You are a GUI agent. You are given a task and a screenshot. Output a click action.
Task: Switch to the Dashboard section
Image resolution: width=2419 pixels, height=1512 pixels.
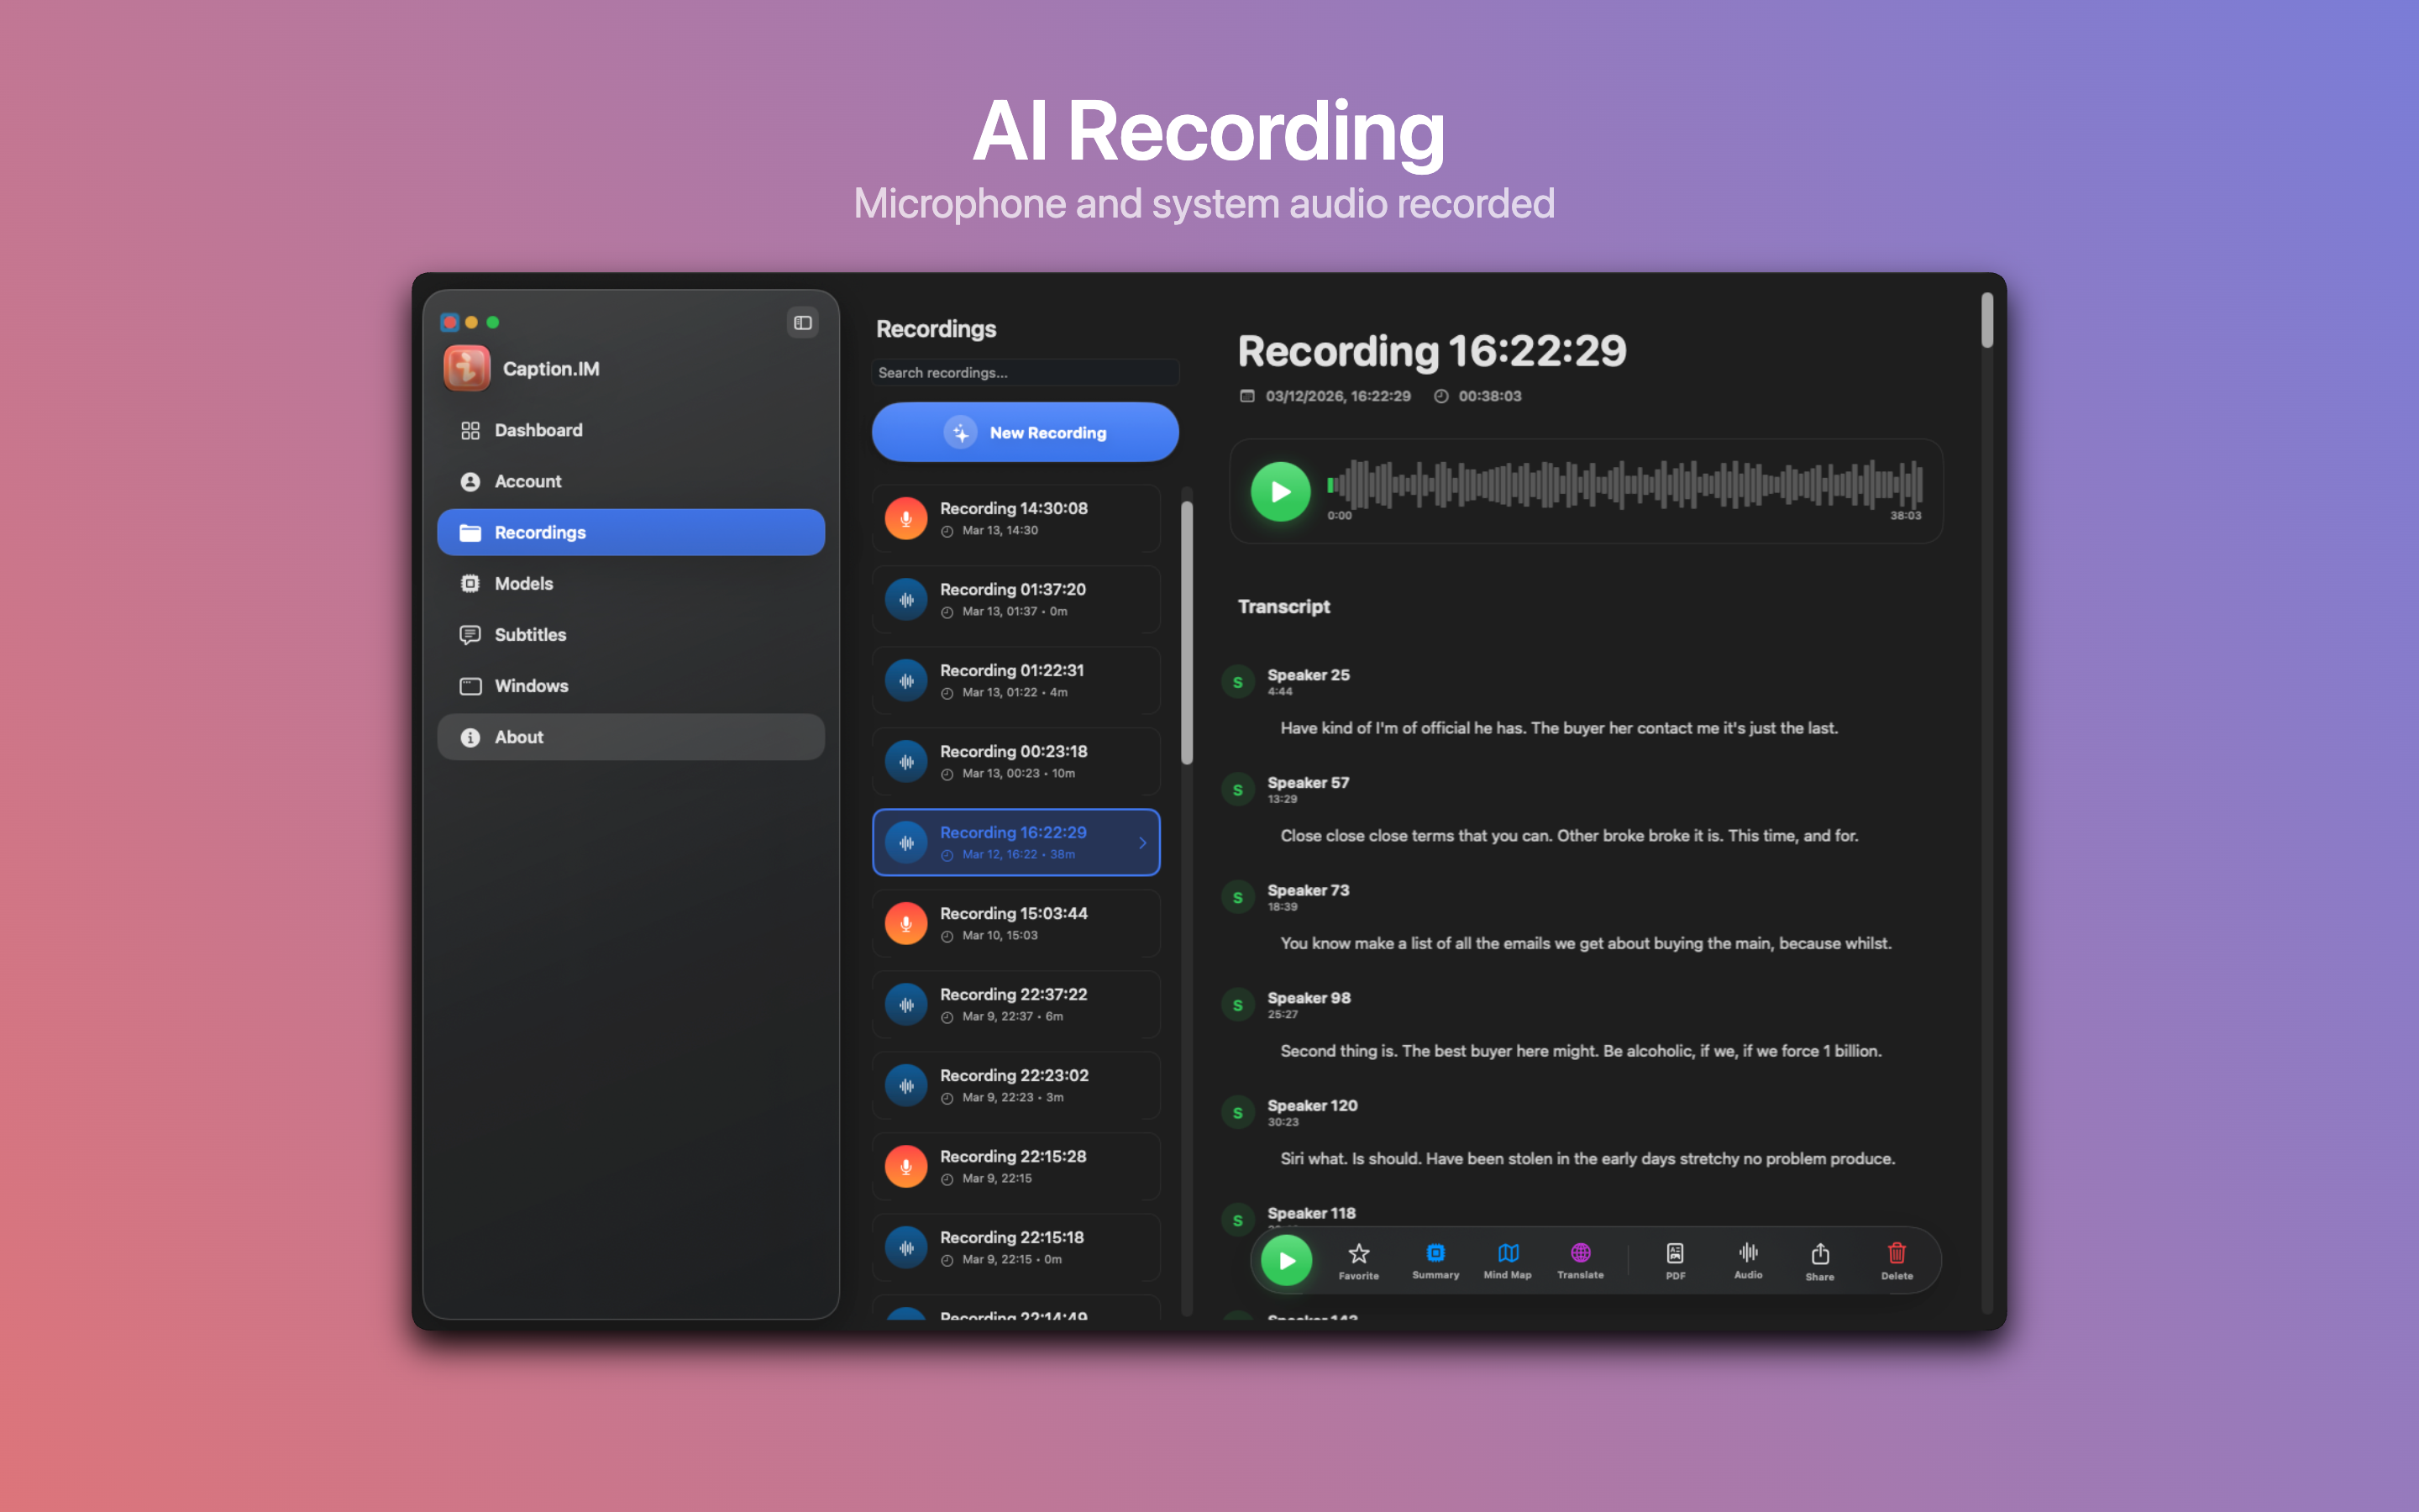pyautogui.click(x=538, y=430)
